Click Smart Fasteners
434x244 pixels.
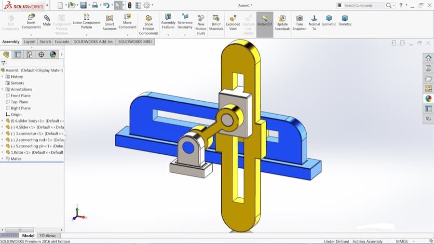(109, 22)
